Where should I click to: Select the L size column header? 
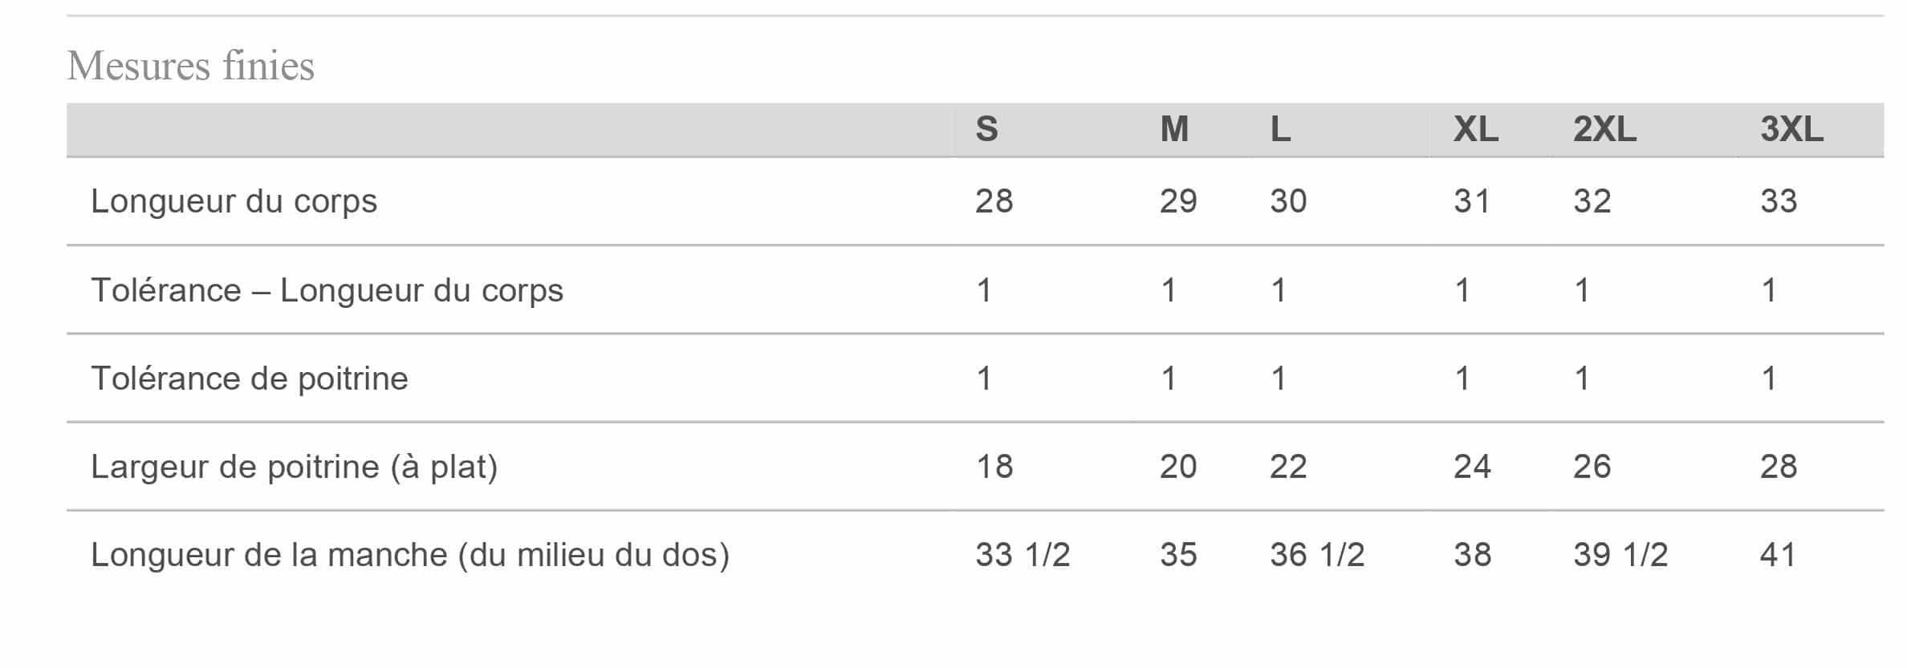[x=1280, y=129]
